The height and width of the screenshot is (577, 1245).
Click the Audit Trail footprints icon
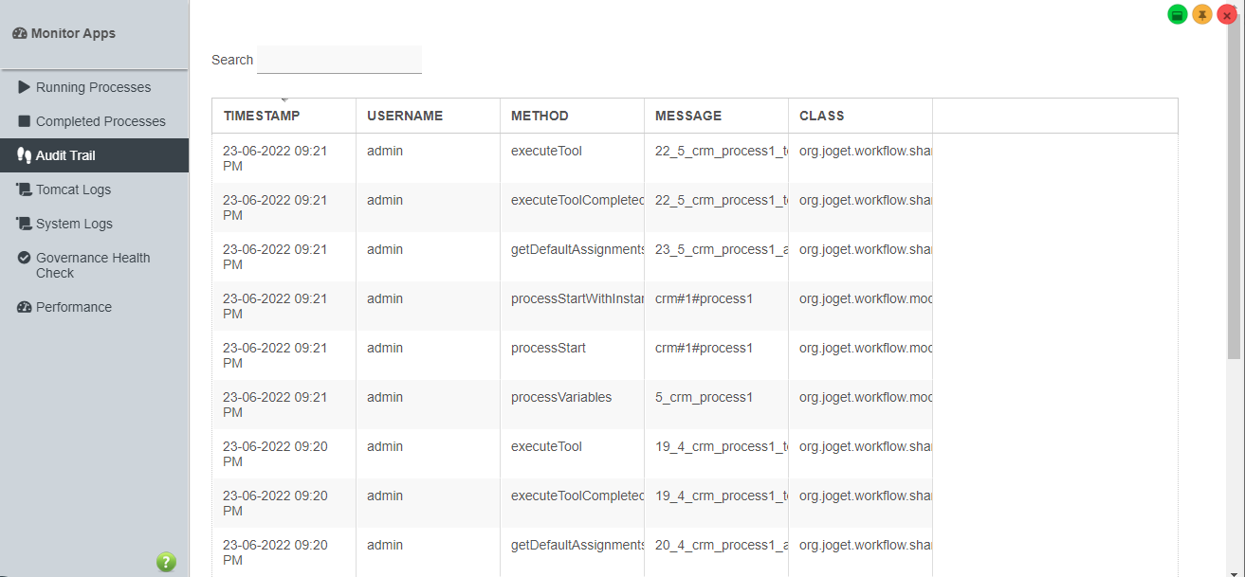[25, 155]
